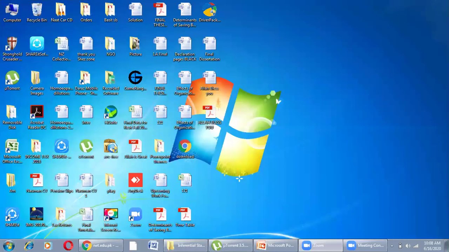449x252 pixels.
Task: Click the Time Table PDF icon
Action: tap(185, 217)
